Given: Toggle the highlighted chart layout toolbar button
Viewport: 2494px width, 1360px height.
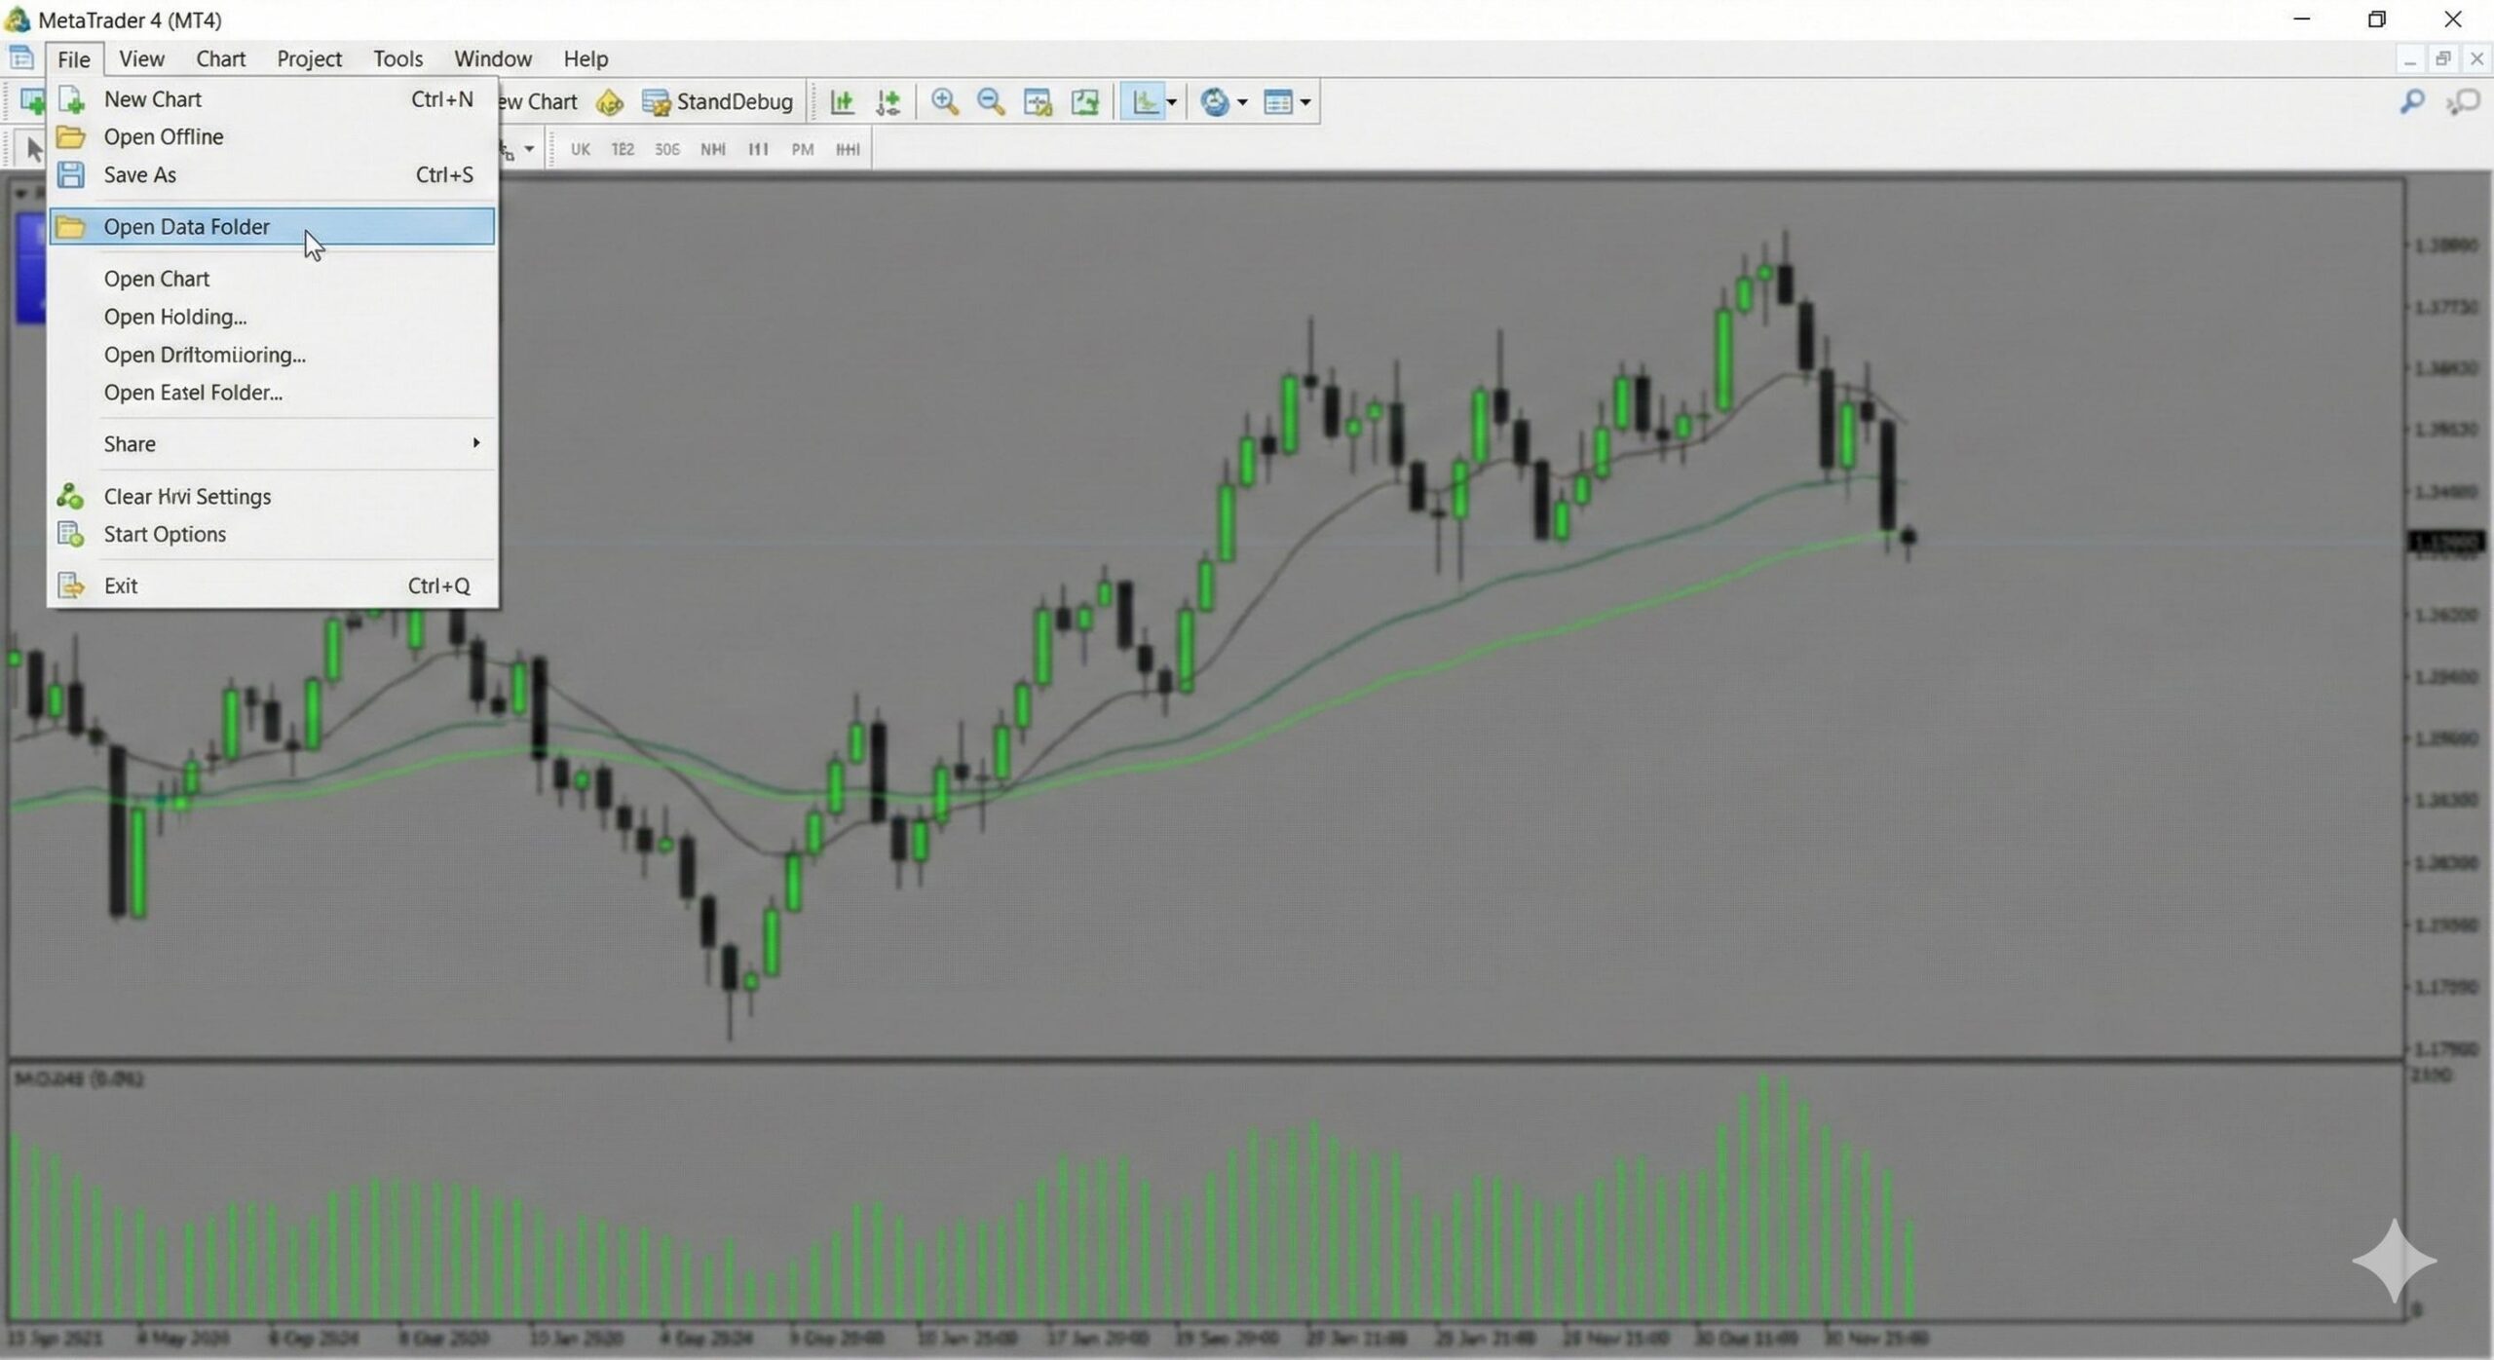Looking at the screenshot, I should [x=1146, y=101].
